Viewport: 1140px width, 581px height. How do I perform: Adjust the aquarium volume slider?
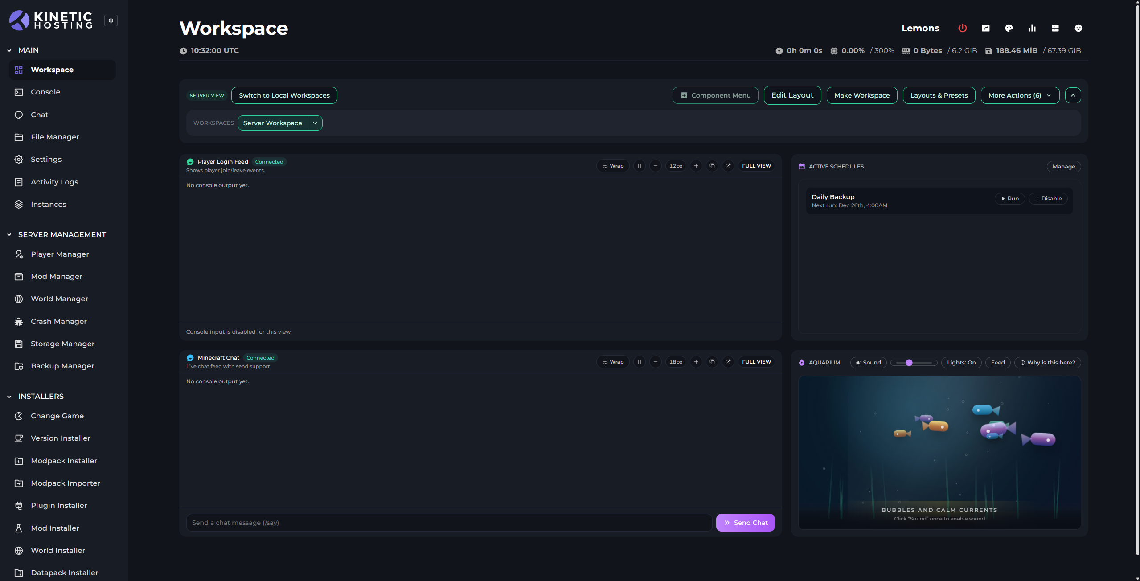[x=909, y=363]
